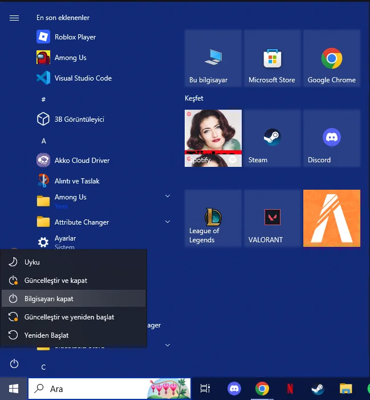Choose Güncelleştir ve yeniden başlat

click(74, 317)
